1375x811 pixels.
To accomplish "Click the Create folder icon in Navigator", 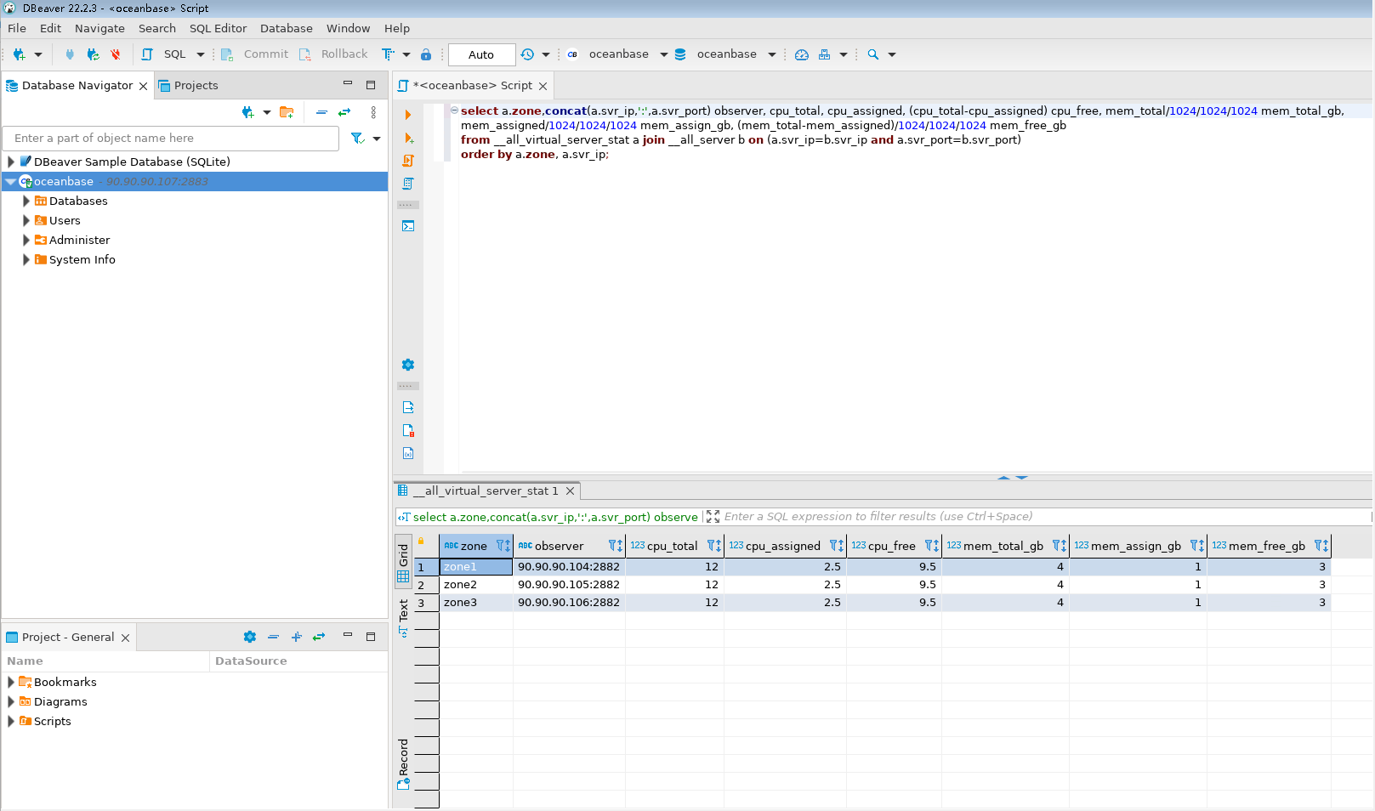I will [287, 112].
